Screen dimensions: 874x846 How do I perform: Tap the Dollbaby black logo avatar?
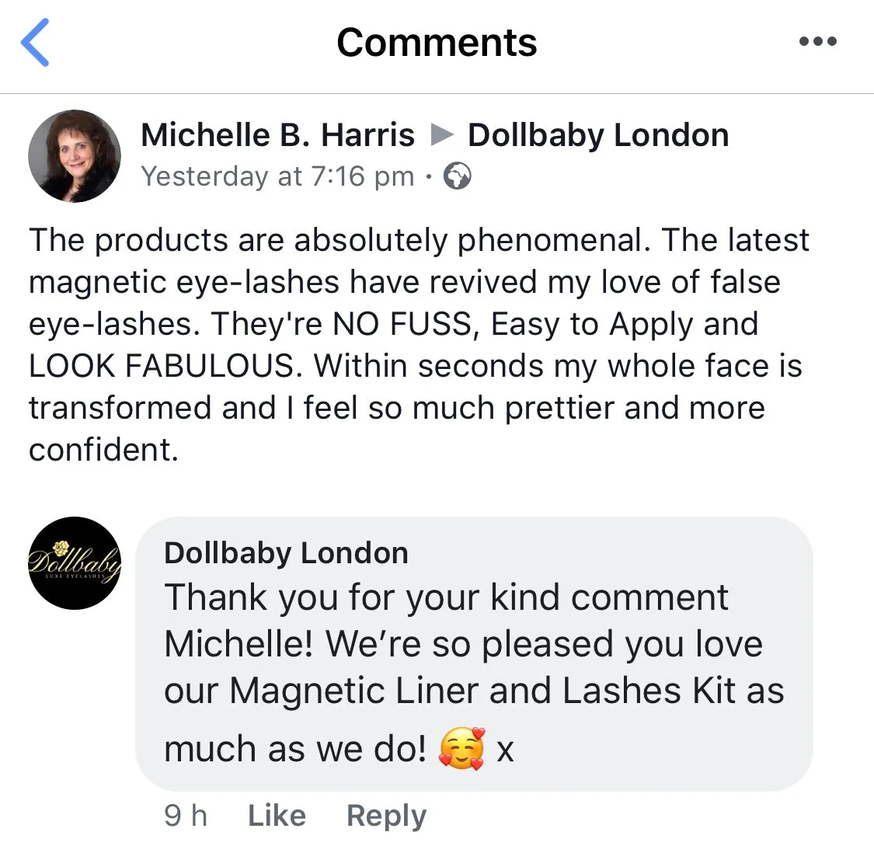75,563
